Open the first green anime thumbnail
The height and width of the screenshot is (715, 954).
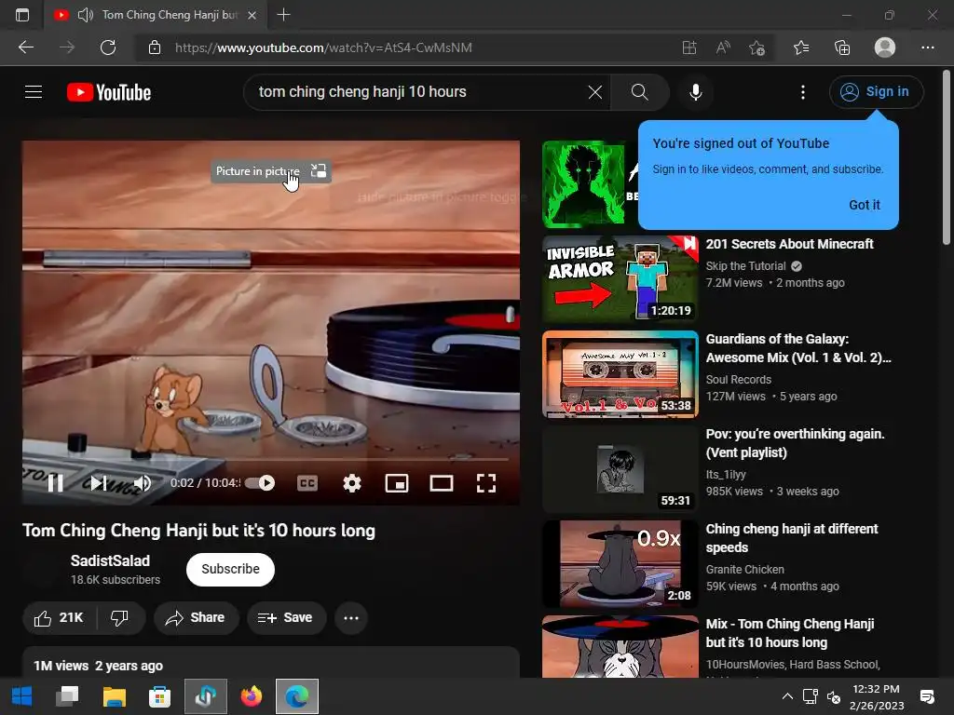(x=583, y=183)
